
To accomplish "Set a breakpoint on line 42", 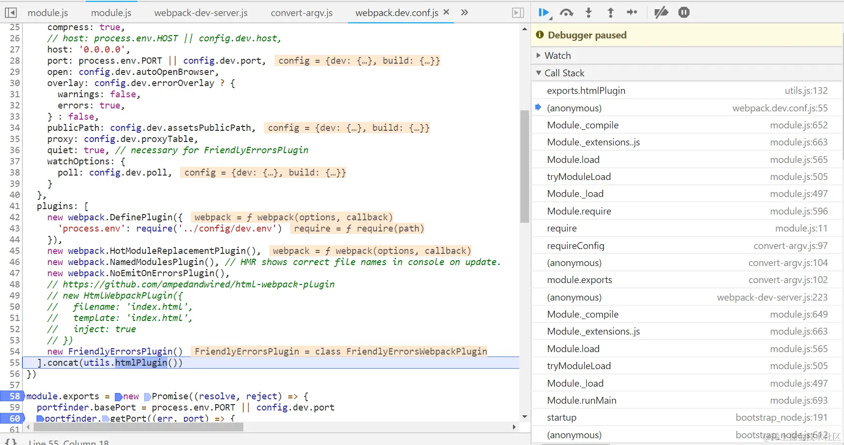I will 15,217.
